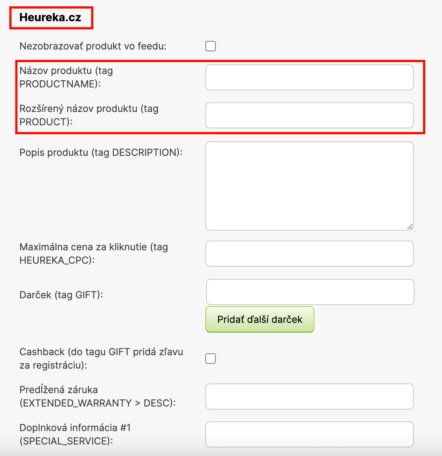Click the 'Nezobrazovať produkt vo feedu' label
Screen dimensions: 442x456
[x=93, y=46]
